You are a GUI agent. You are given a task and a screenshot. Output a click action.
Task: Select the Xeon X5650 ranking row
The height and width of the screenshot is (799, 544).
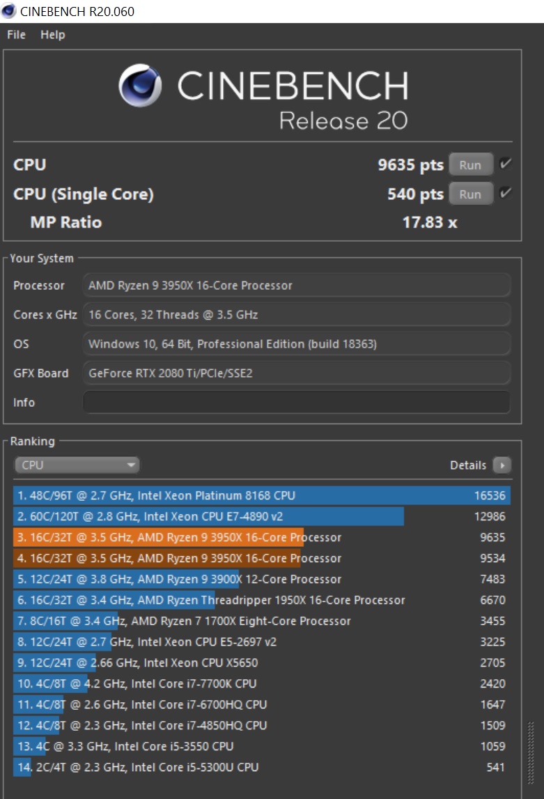[x=262, y=662]
